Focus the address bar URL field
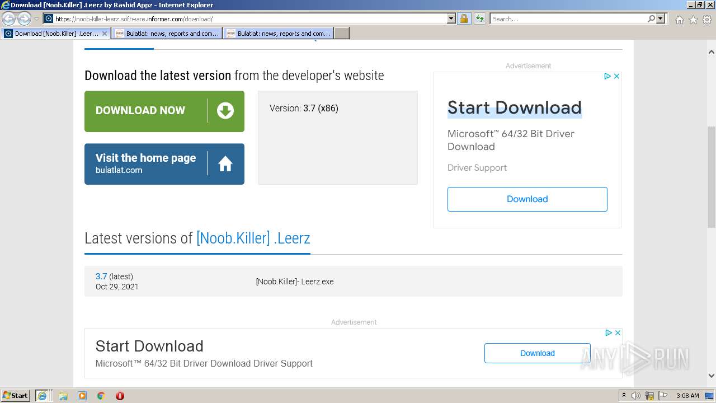The height and width of the screenshot is (403, 716). tap(251, 19)
